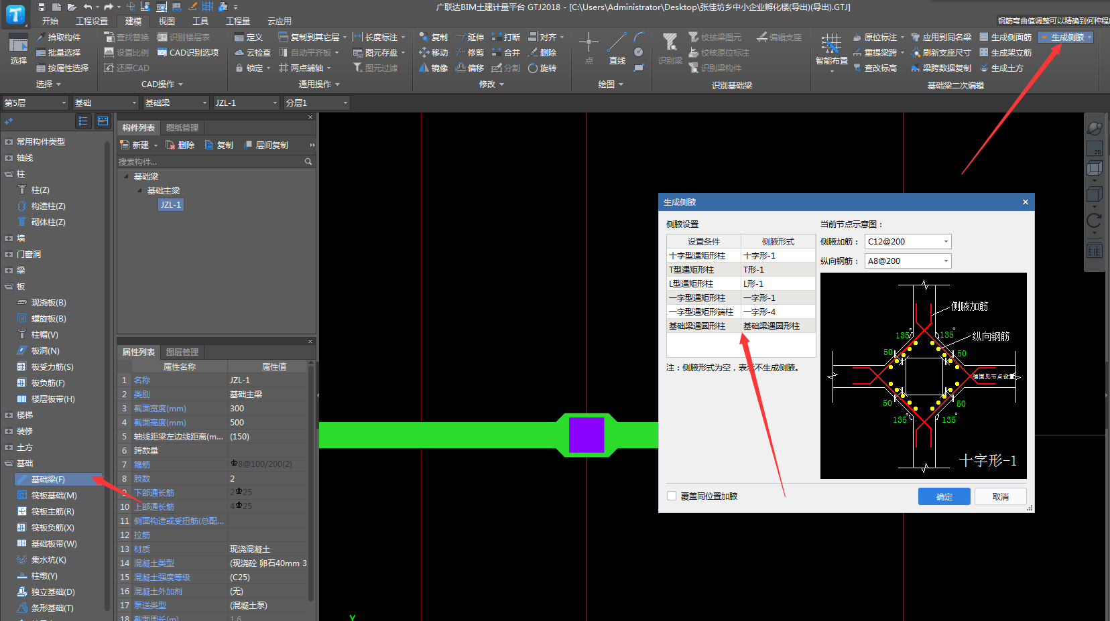Expand the 墙 category in tree
1110x621 pixels.
9,238
